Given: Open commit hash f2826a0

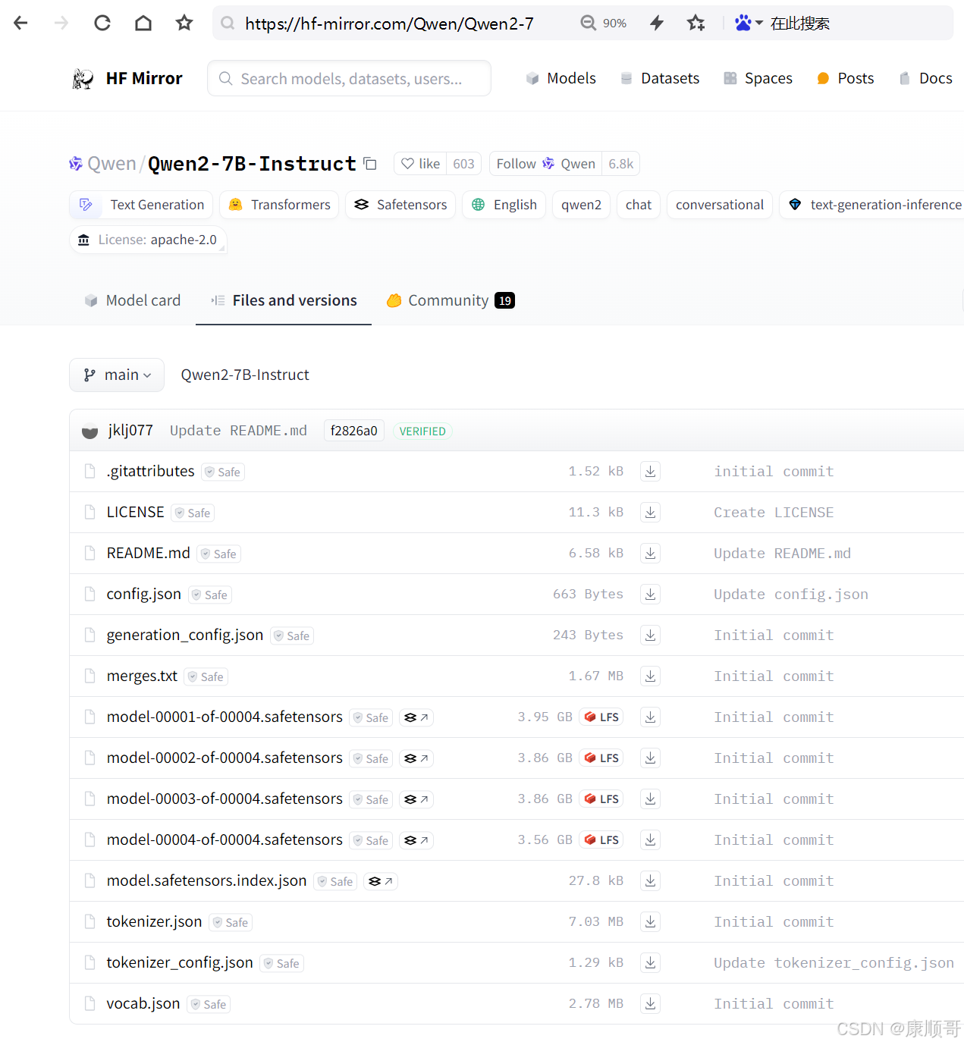Looking at the screenshot, I should [x=354, y=431].
